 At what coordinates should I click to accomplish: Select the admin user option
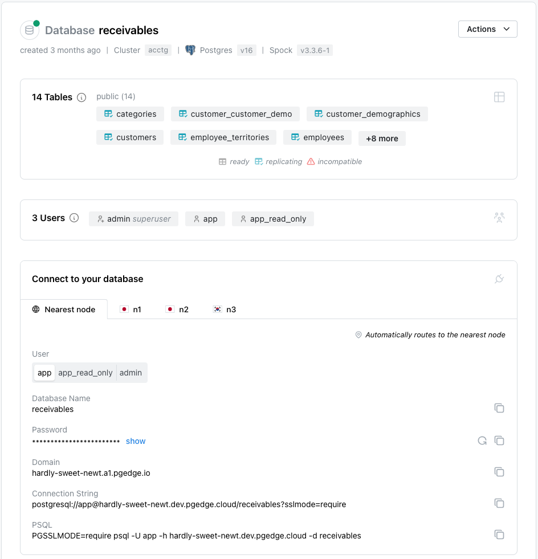coord(131,373)
